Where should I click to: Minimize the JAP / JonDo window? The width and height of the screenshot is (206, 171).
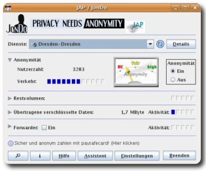click(176, 8)
